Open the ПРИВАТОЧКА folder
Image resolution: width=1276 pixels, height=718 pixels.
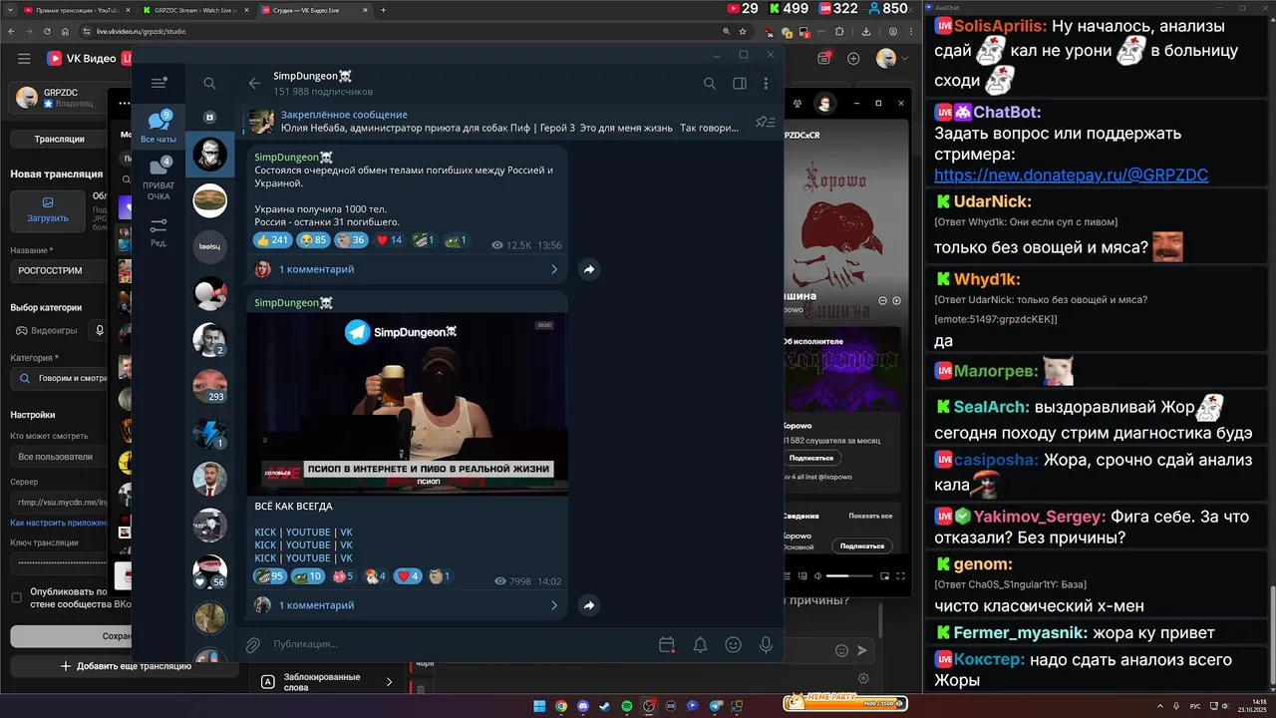(x=159, y=179)
